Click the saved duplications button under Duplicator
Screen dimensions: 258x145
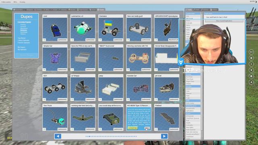click(x=224, y=21)
